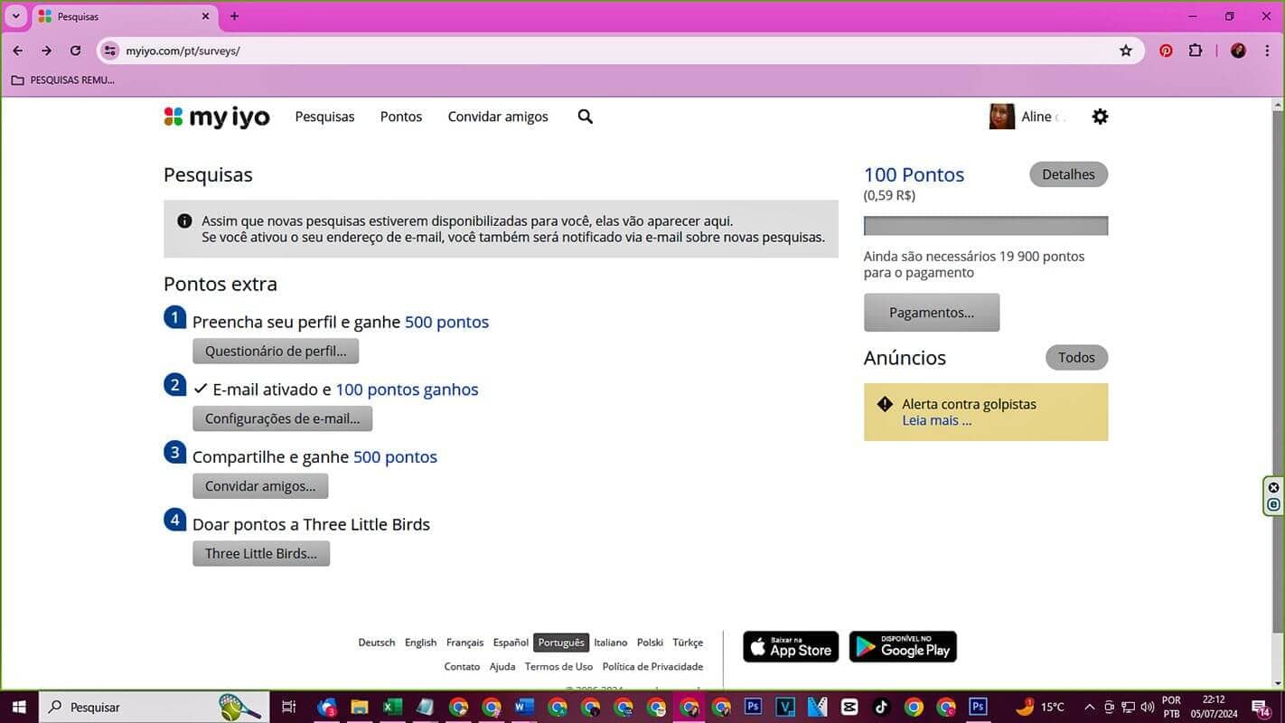1285x723 pixels.
Task: Click the Pagamentos... button
Action: [x=932, y=313]
